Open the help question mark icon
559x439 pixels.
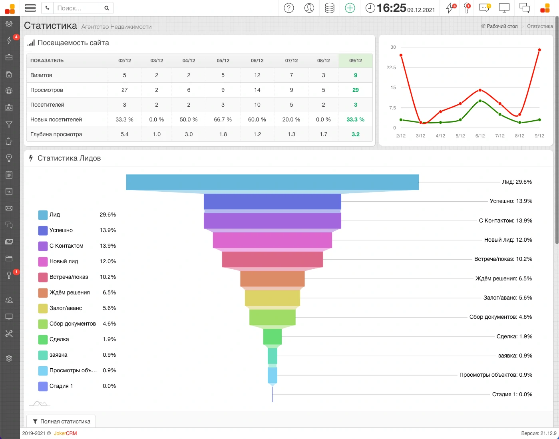coord(289,8)
